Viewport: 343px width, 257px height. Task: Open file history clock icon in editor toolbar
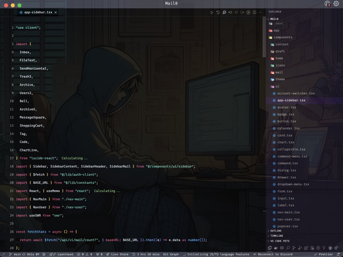(x=218, y=13)
